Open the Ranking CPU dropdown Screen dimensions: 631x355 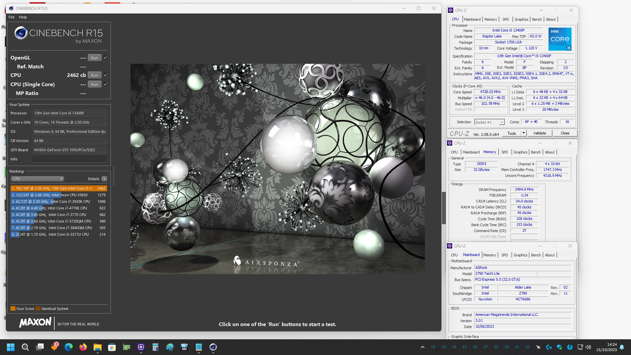pyautogui.click(x=37, y=179)
